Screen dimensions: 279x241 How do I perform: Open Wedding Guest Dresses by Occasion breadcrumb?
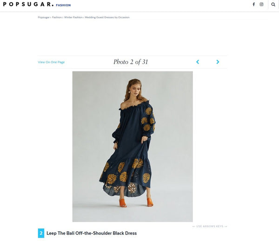(x=107, y=17)
